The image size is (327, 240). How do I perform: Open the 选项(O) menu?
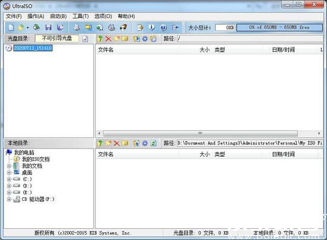[x=103, y=16]
